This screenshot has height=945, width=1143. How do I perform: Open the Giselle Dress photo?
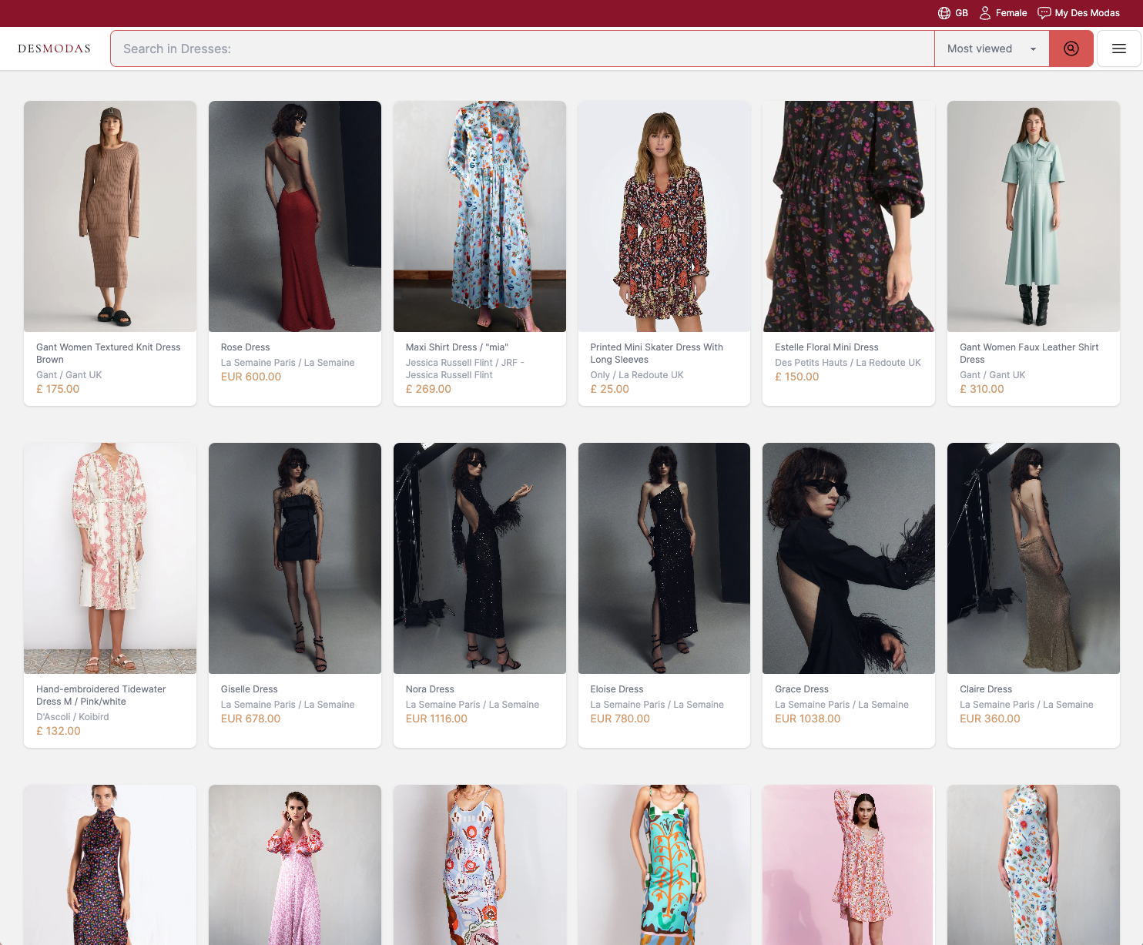click(x=295, y=558)
